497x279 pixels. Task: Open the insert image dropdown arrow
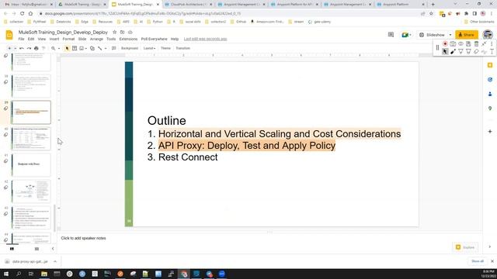(x=86, y=48)
